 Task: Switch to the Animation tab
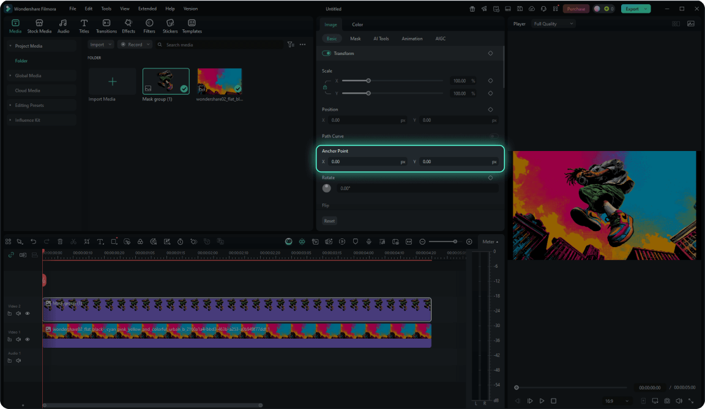[412, 39]
